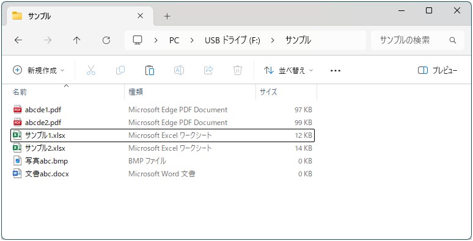This screenshot has width=473, height=241.
Task: Click PC in the address breadcrumb
Action: coord(174,40)
